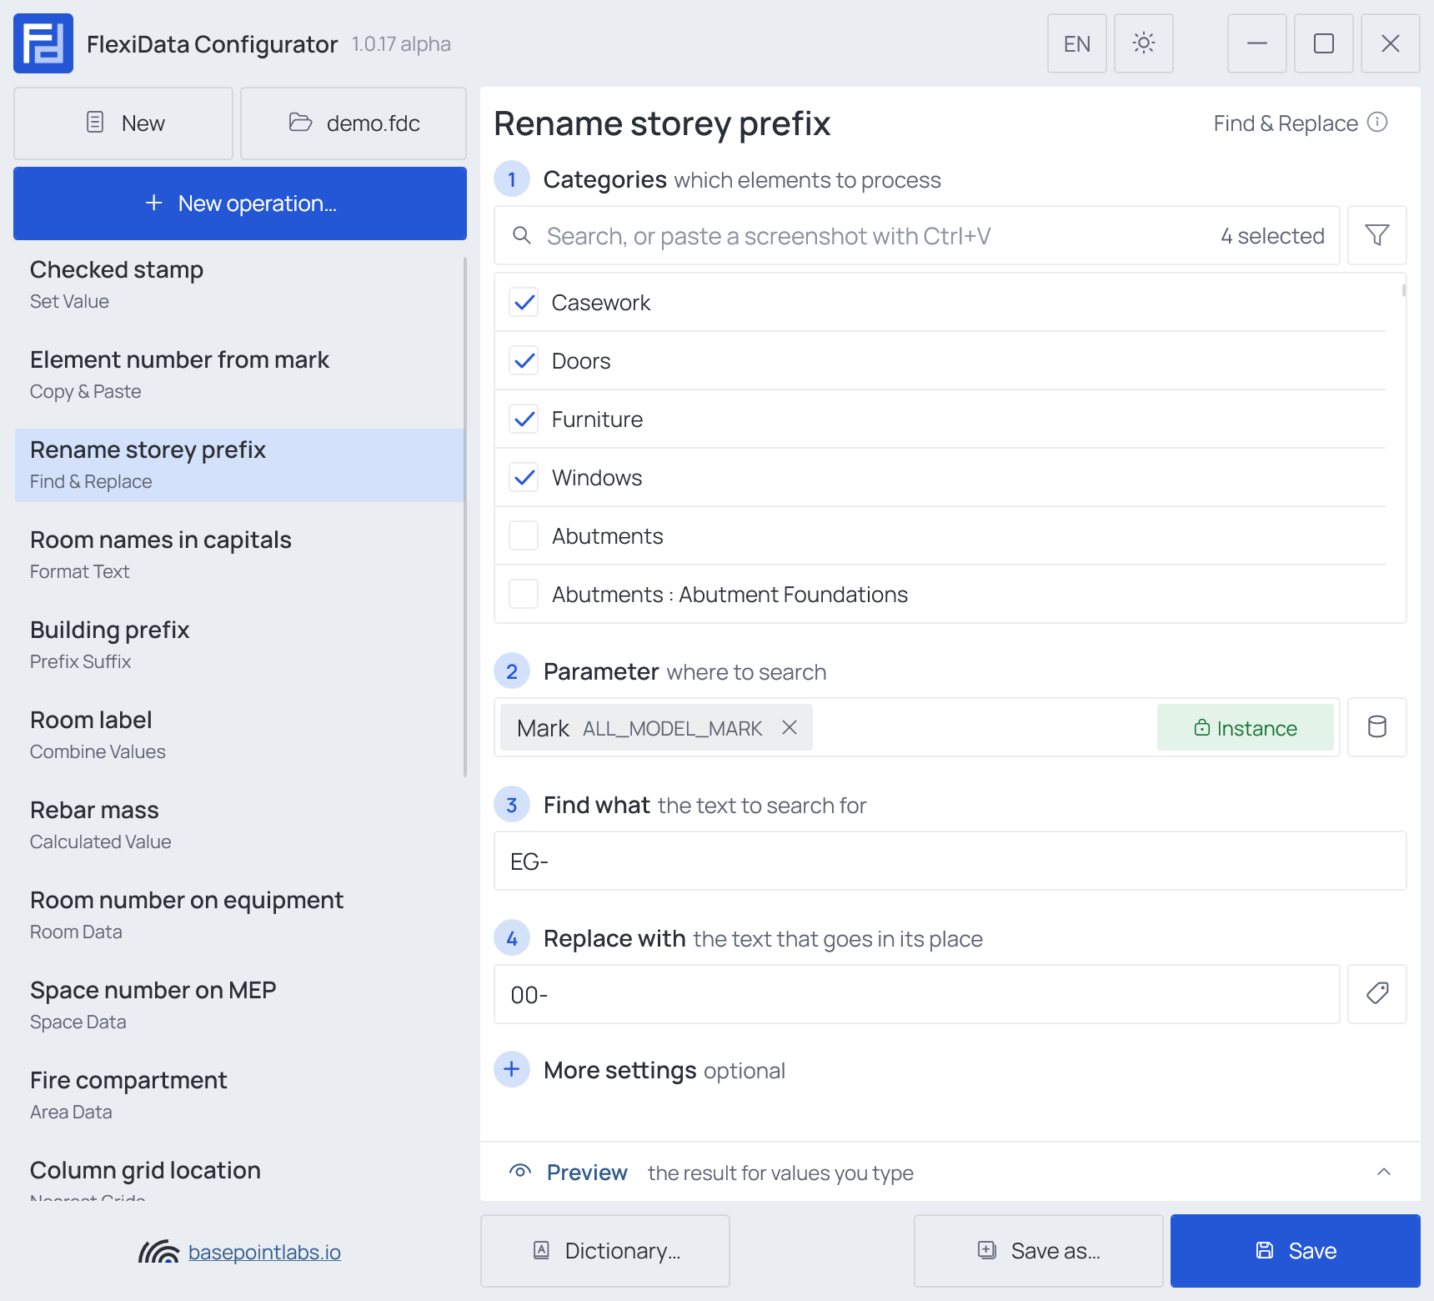Click the Find what text field
Viewport: 1434px width, 1301px height.
click(x=950, y=861)
